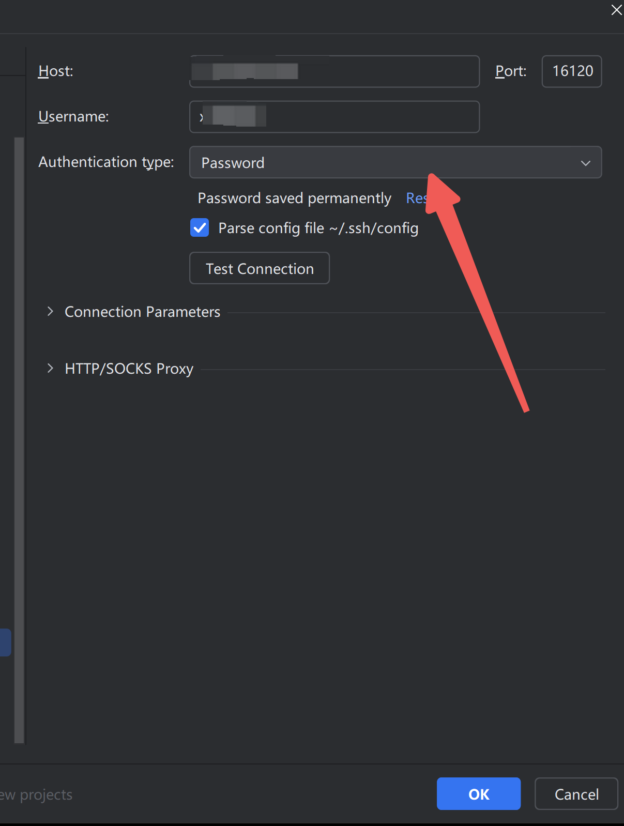Viewport: 624px width, 826px height.
Task: Click into the Username text field
Action: pos(334,117)
